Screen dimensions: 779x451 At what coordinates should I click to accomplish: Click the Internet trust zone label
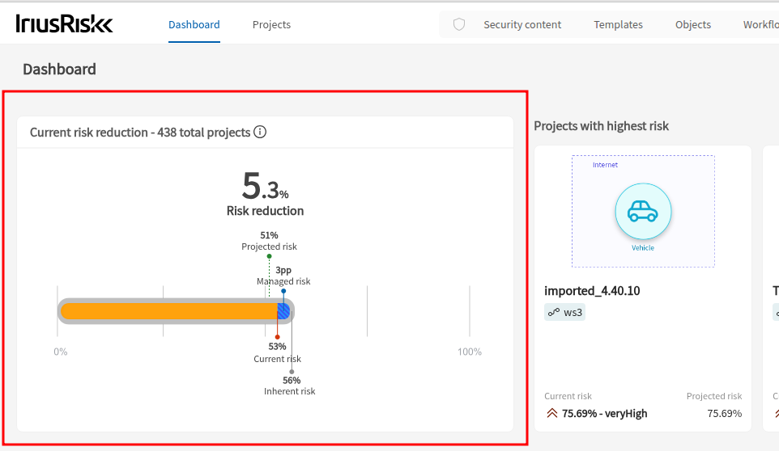click(x=605, y=165)
